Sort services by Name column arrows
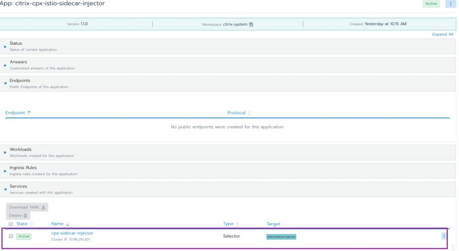Screen dimensions: 459x251 click(x=68, y=224)
